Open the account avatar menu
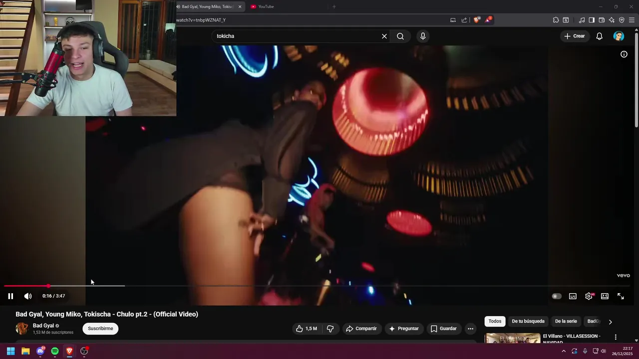Screen dimensions: 639x359 [619, 36]
